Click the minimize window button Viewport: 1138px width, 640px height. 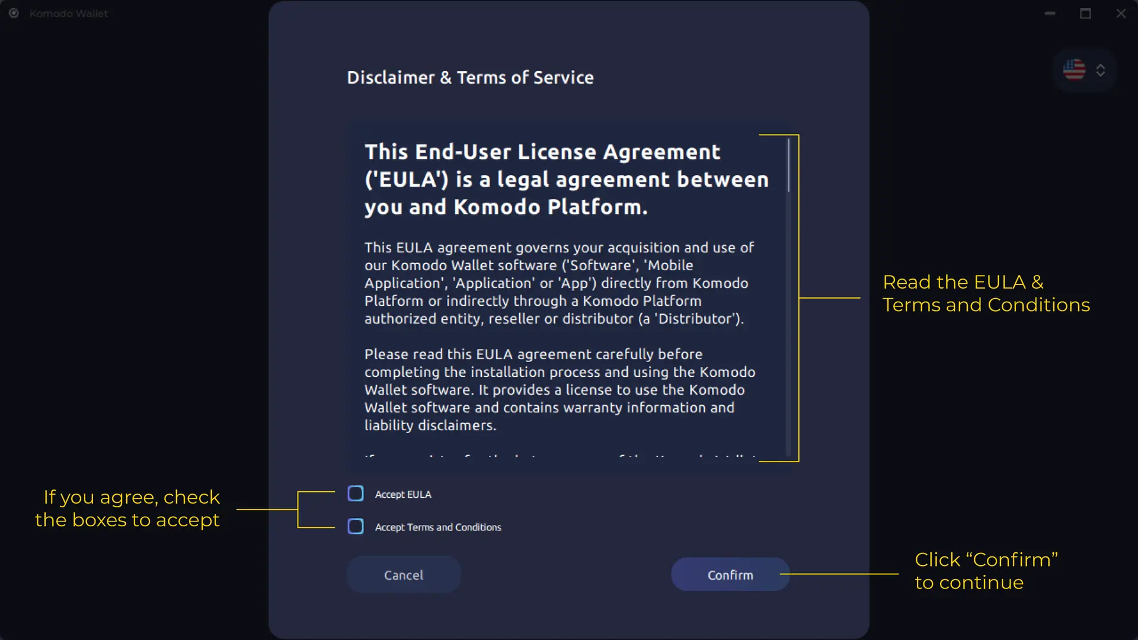click(1050, 13)
